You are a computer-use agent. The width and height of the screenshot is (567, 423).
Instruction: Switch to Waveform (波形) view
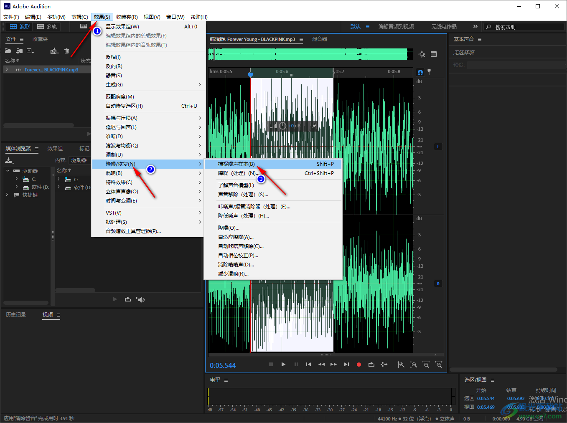click(x=20, y=26)
